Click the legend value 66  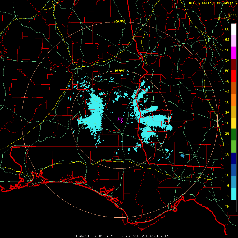click(x=227, y=29)
